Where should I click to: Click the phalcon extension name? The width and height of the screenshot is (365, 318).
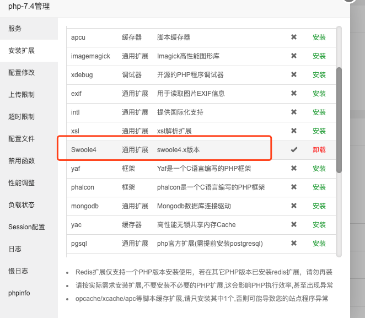coord(83,187)
